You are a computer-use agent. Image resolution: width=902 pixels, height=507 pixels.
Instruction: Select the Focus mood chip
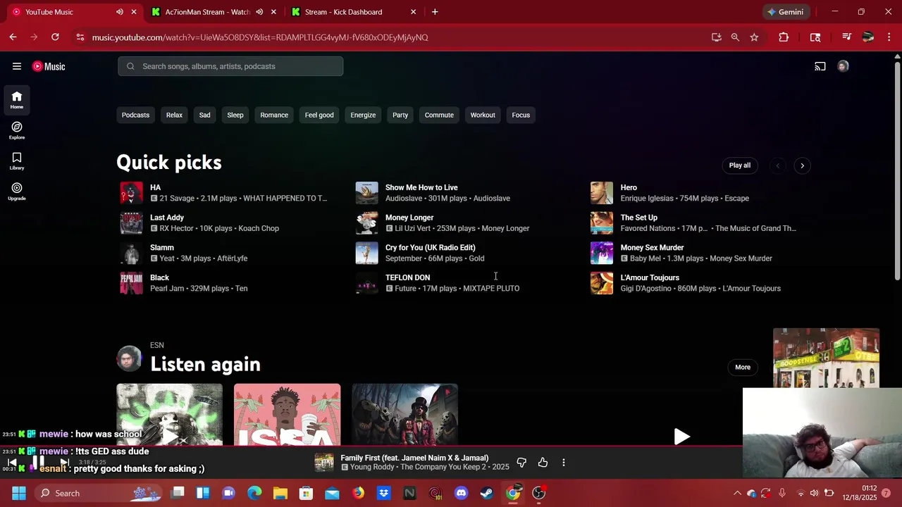[521, 115]
